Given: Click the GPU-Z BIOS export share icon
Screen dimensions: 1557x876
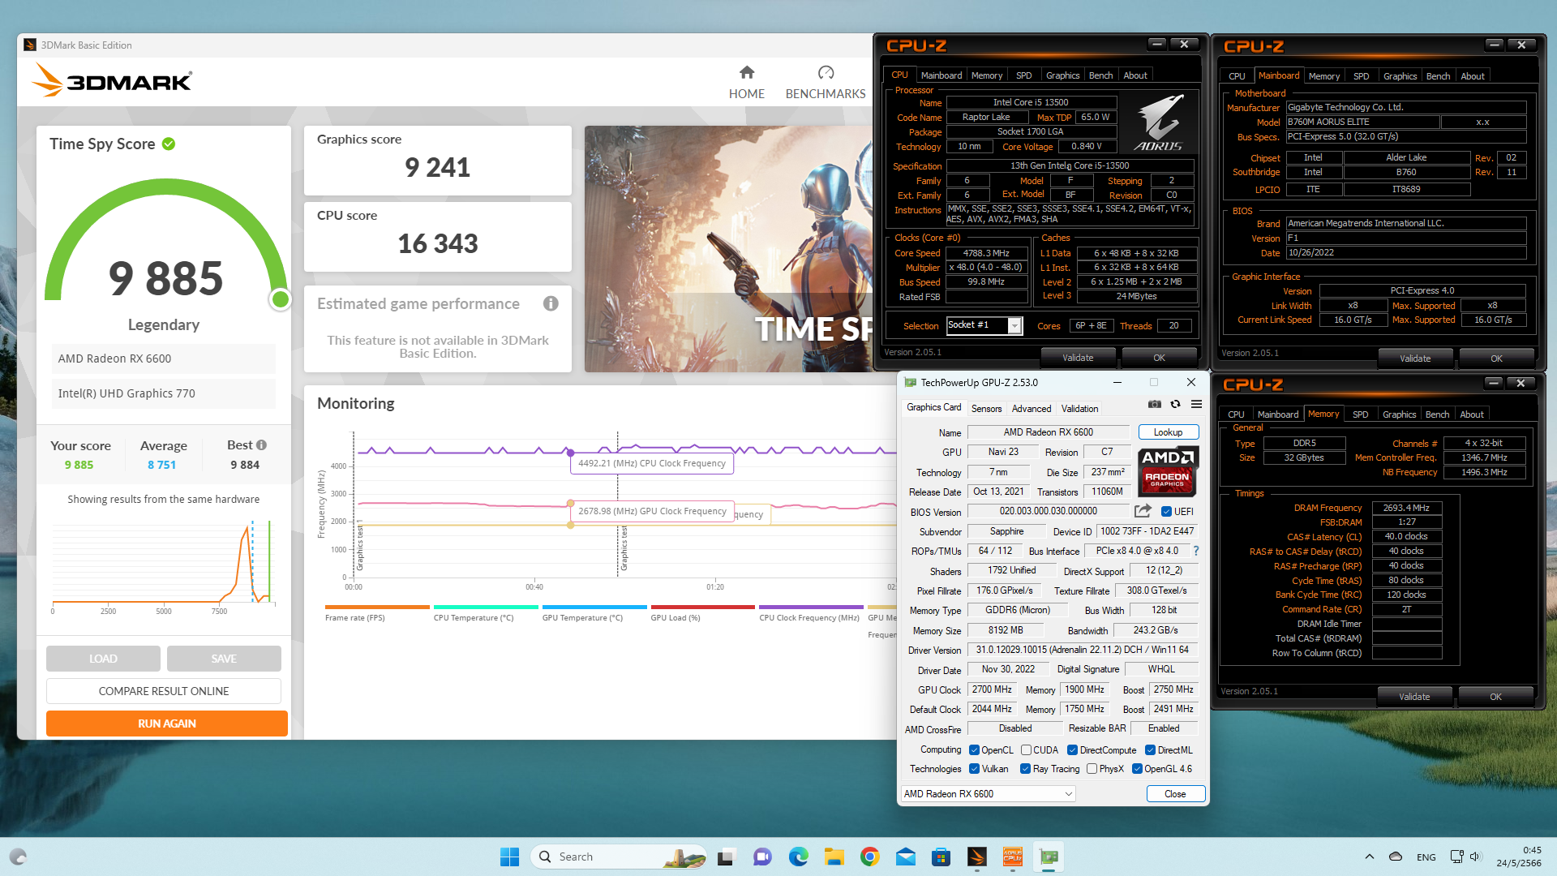Looking at the screenshot, I should tap(1143, 511).
